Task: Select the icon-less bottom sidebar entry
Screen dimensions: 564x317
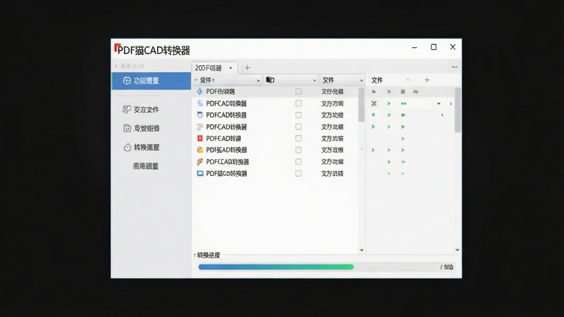Action: tap(145, 166)
